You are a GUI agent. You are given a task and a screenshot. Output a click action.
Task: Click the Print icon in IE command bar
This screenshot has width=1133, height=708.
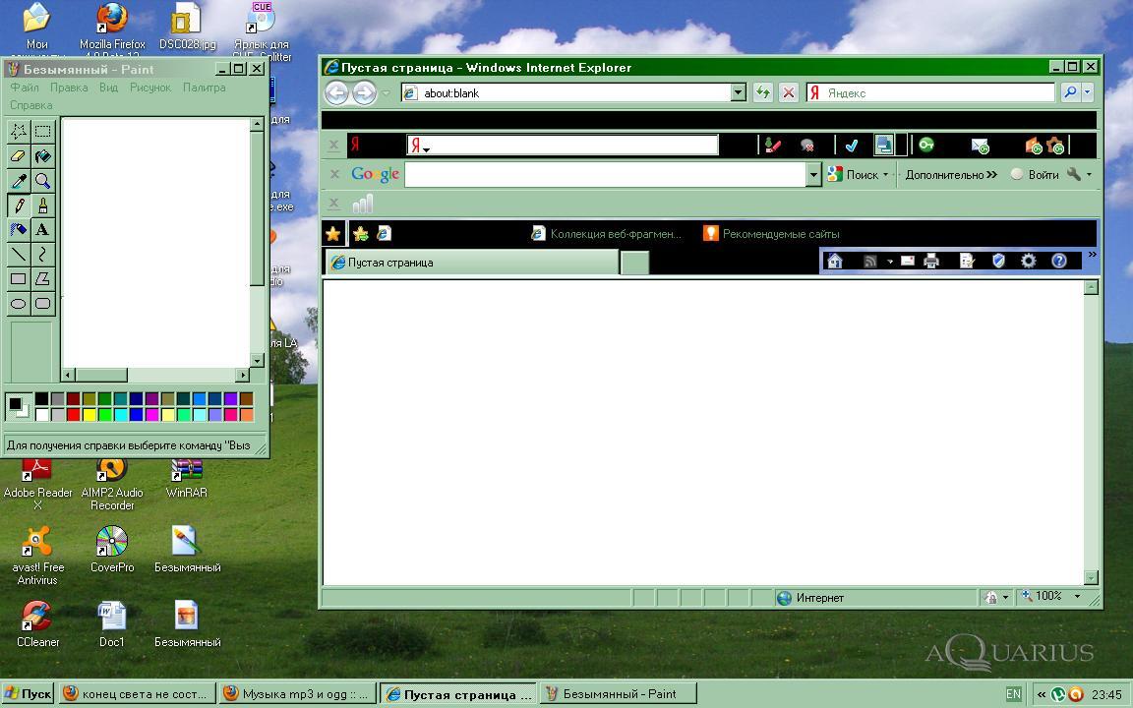point(931,261)
